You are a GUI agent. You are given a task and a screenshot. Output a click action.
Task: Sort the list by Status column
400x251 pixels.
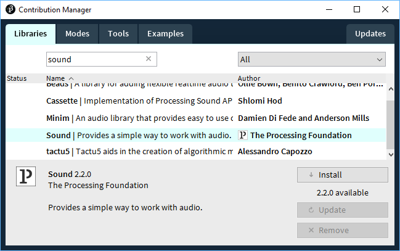[x=17, y=79]
